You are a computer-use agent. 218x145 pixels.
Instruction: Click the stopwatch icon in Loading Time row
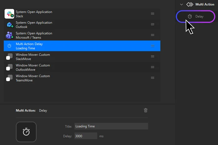(x=9, y=46)
